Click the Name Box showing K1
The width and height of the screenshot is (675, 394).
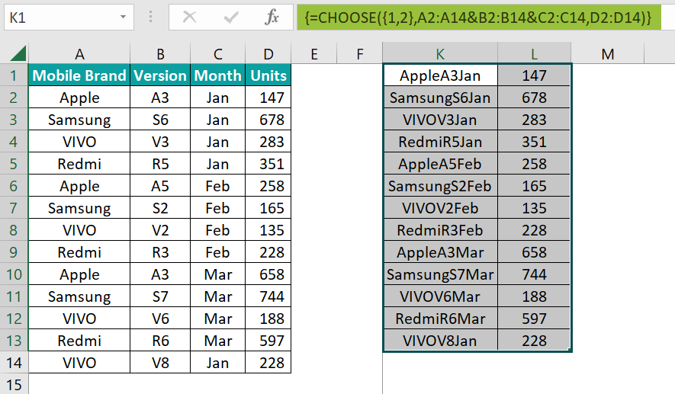[69, 18]
